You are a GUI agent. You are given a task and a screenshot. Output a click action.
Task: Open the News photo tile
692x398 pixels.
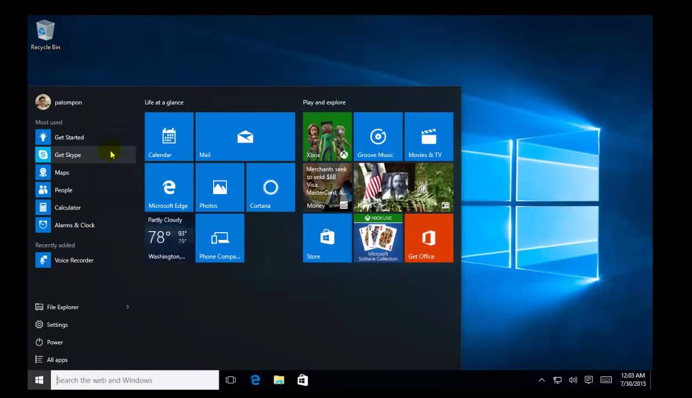click(x=404, y=187)
